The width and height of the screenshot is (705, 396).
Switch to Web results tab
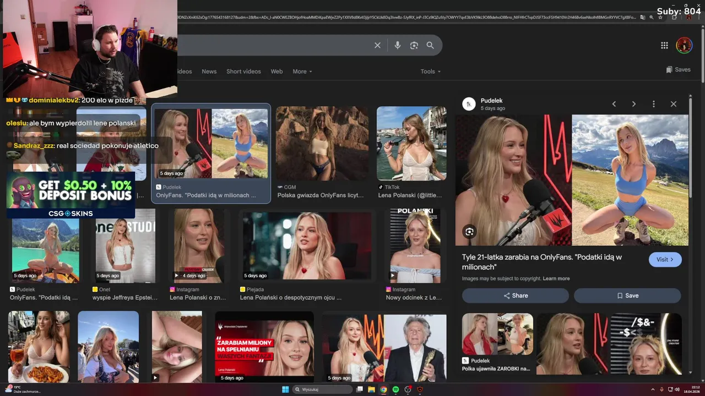pyautogui.click(x=276, y=71)
